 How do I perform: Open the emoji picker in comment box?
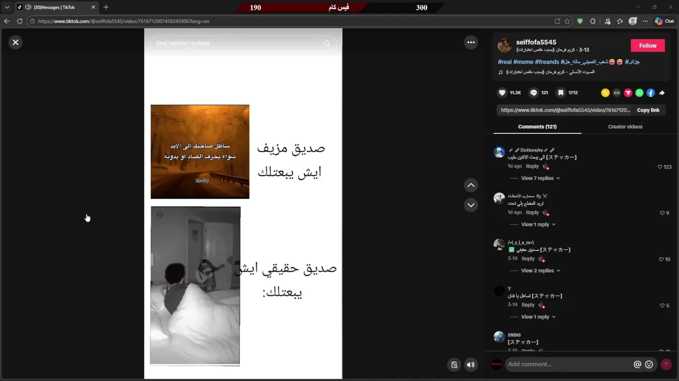click(x=649, y=364)
